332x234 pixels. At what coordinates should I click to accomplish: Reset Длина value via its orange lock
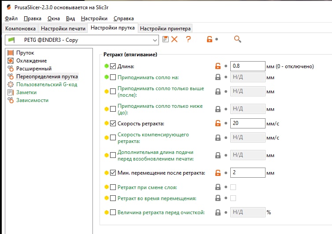click(218, 66)
